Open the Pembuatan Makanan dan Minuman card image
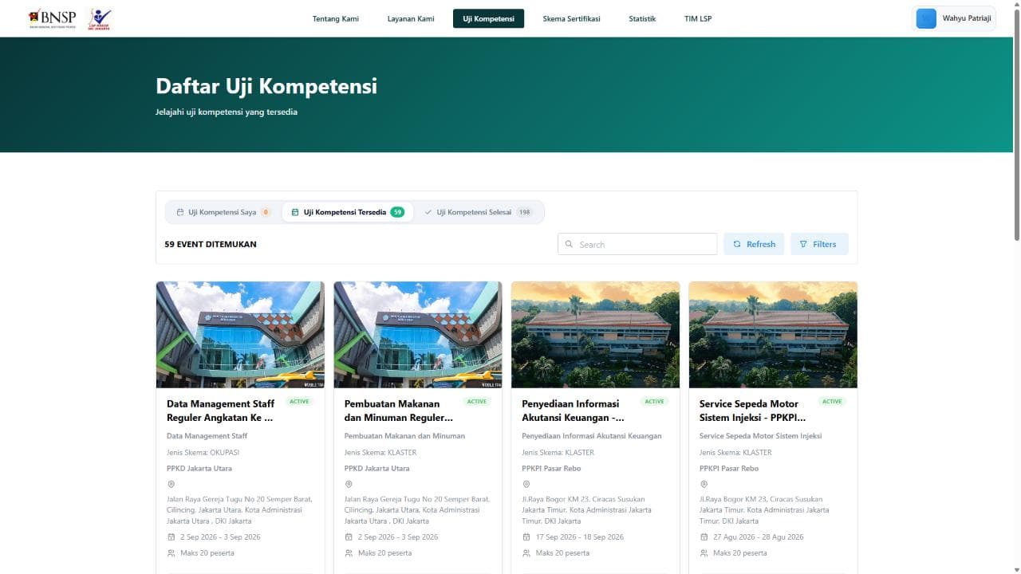 (x=418, y=335)
